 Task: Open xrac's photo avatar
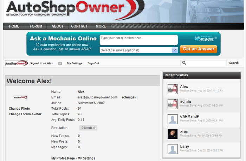coord(173,134)
